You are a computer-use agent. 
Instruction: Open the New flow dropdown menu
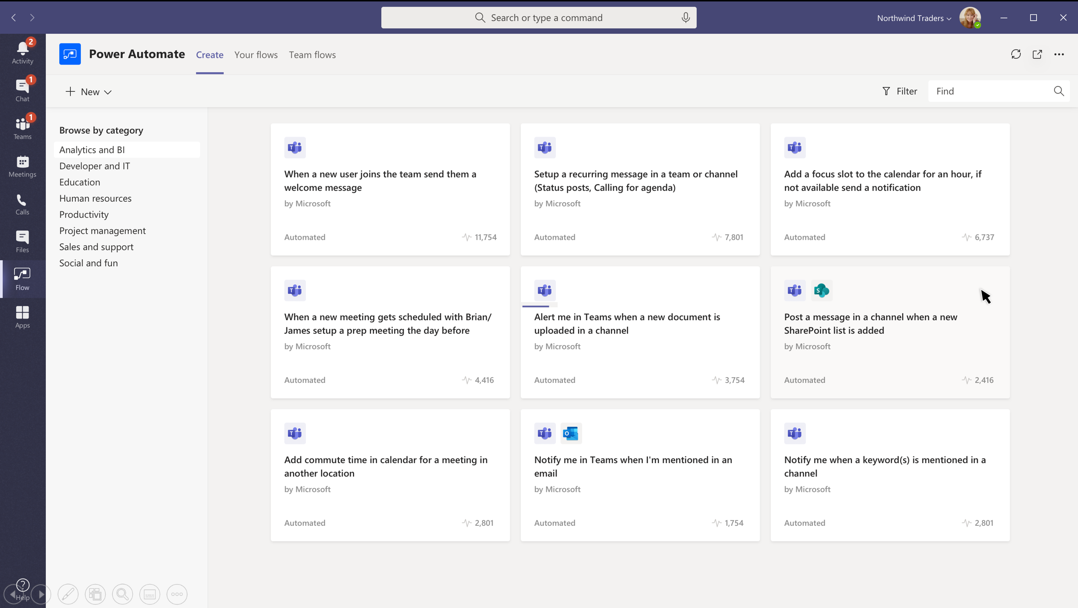(x=89, y=91)
